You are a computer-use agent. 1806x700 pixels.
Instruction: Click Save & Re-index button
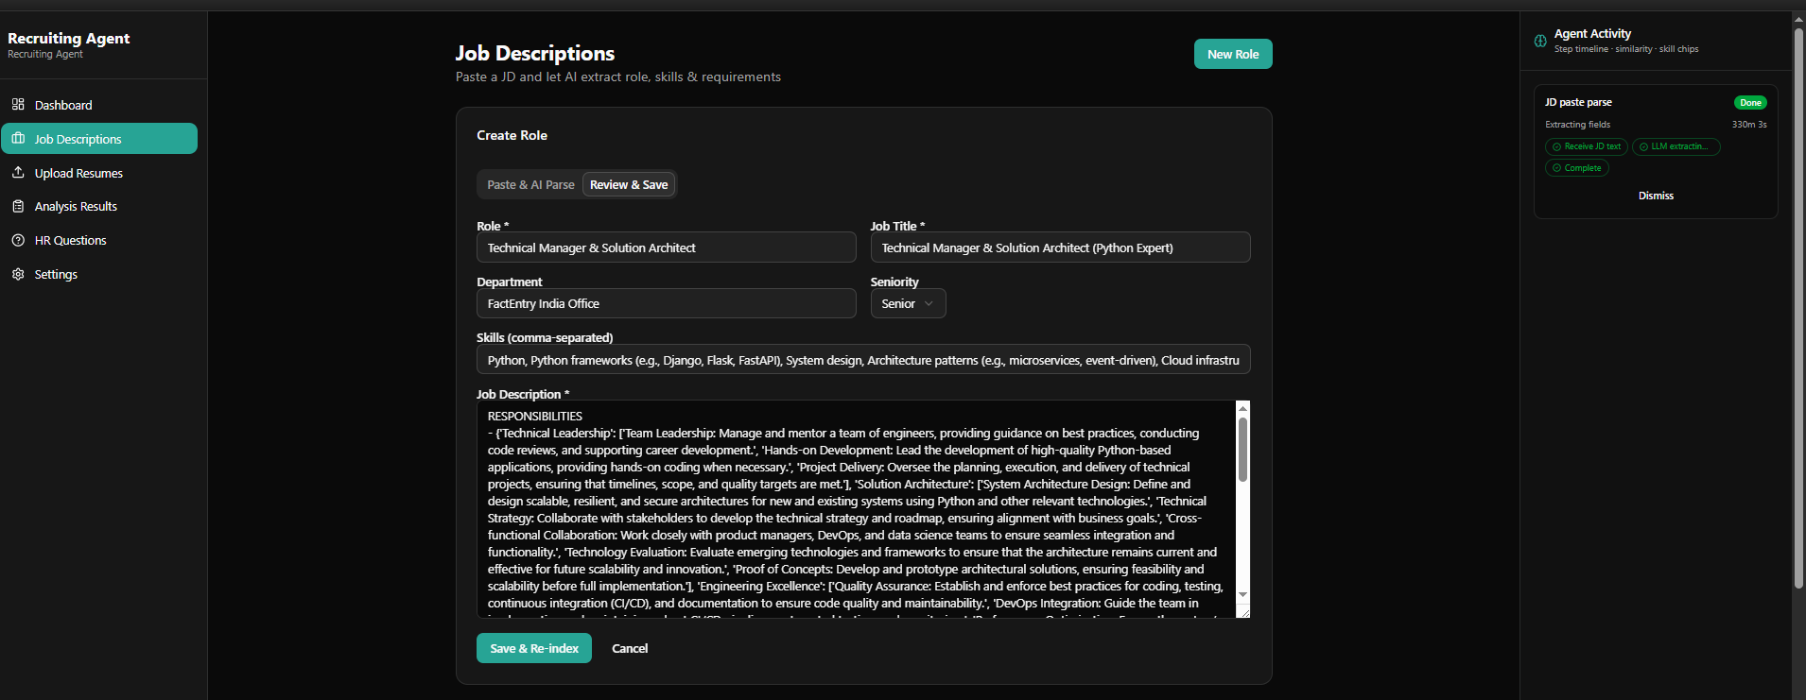click(534, 648)
